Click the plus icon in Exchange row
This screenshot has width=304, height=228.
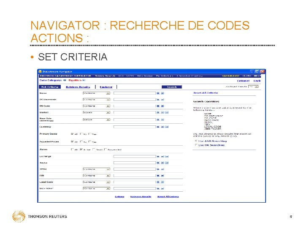[158, 157]
